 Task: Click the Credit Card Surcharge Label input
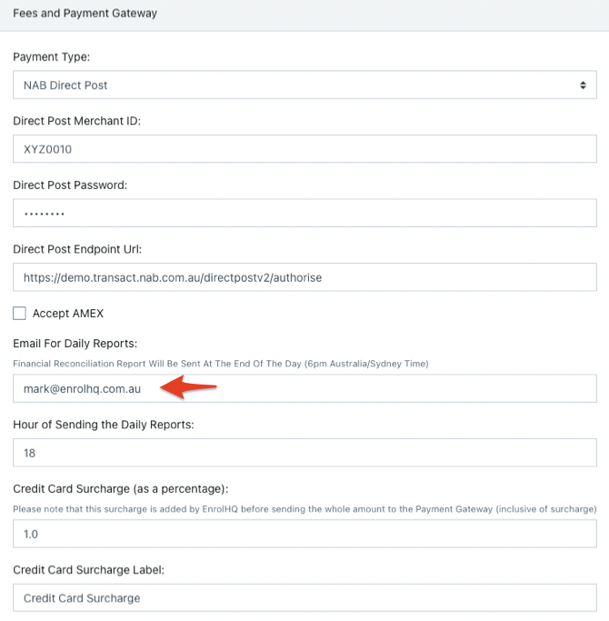[x=304, y=597]
